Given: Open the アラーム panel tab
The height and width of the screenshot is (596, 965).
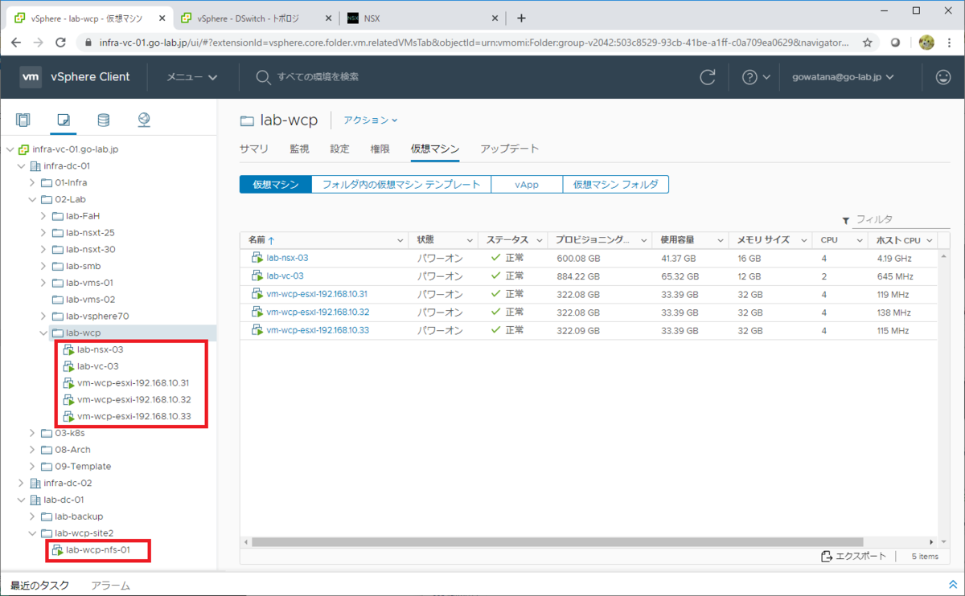Looking at the screenshot, I should click(110, 586).
